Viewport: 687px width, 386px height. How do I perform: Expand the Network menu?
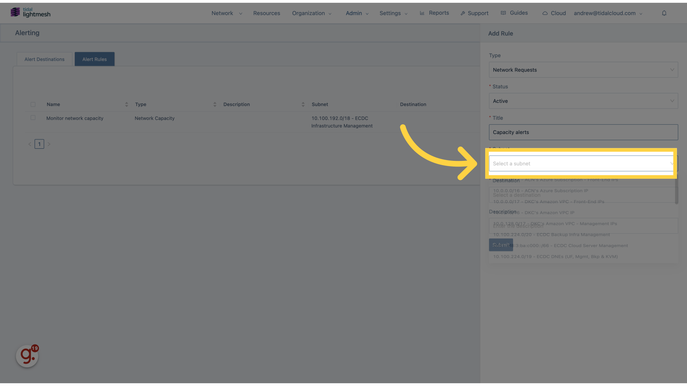tap(226, 13)
